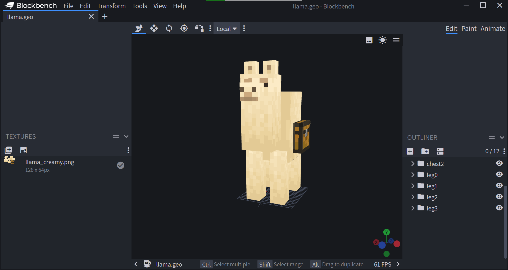Image resolution: width=508 pixels, height=270 pixels.
Task: Click model format icon in status bar
Action: click(147, 264)
